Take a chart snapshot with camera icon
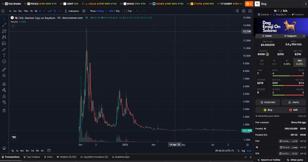Image resolution: width=308 pixels, height=162 pixels. [250, 11]
